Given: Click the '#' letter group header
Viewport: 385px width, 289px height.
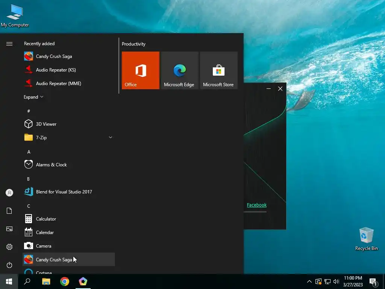Looking at the screenshot, I should point(29,111).
